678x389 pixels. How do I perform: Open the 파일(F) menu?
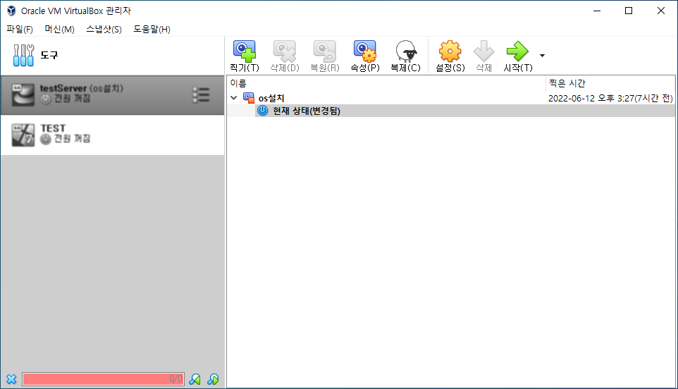[20, 30]
